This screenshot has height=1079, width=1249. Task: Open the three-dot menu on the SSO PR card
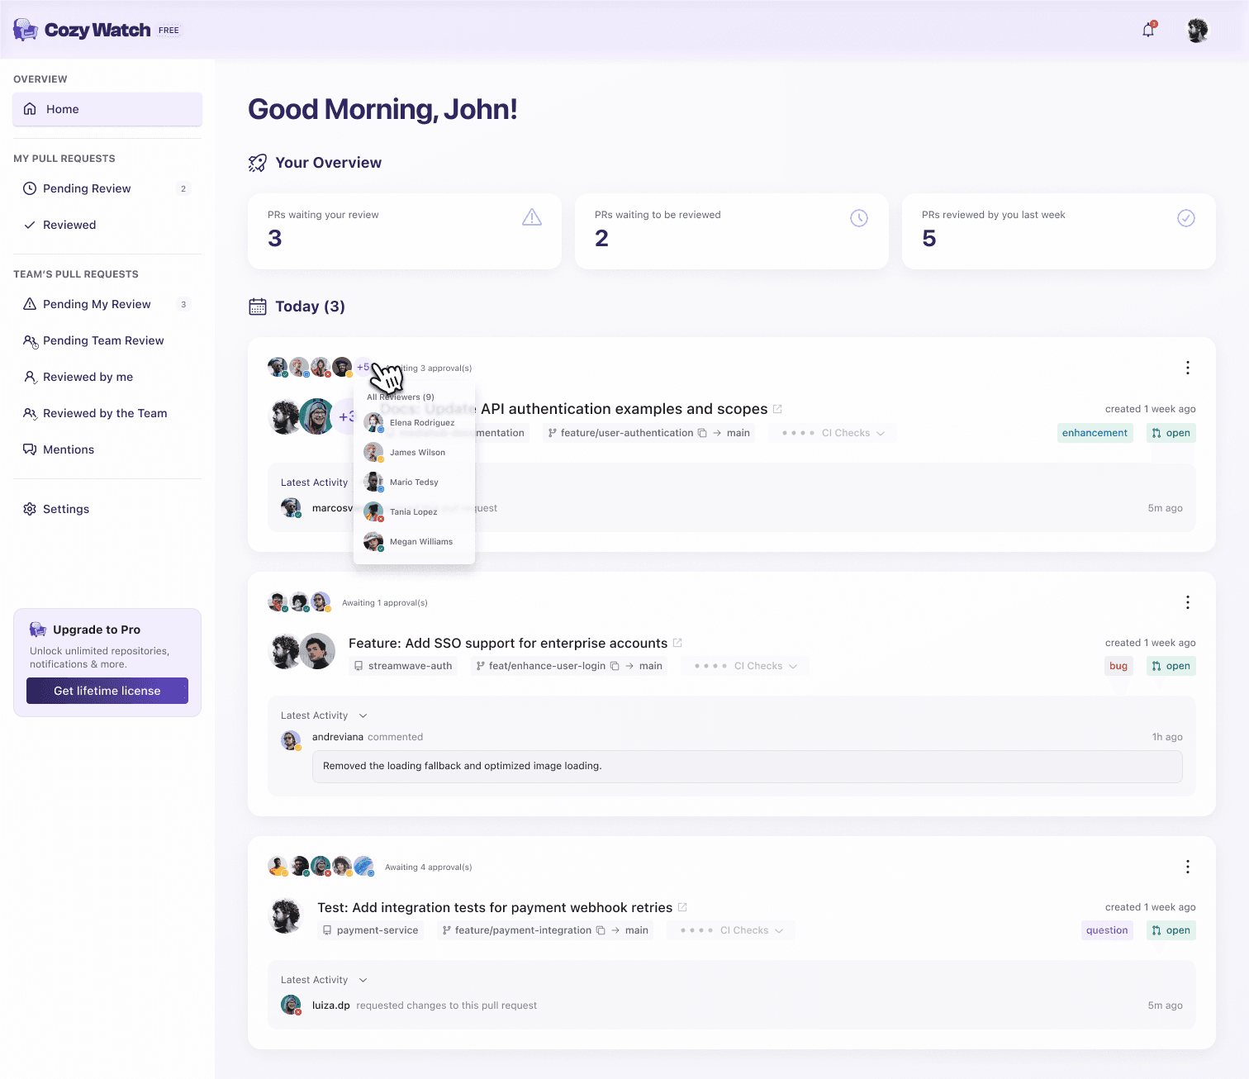[1188, 602]
